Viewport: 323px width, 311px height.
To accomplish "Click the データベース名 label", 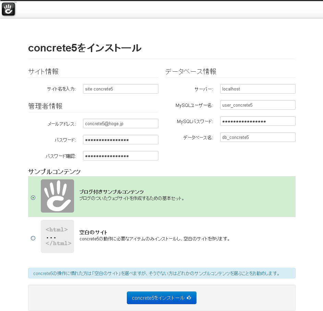I will click(x=198, y=137).
